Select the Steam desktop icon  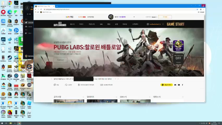pos(10,58)
